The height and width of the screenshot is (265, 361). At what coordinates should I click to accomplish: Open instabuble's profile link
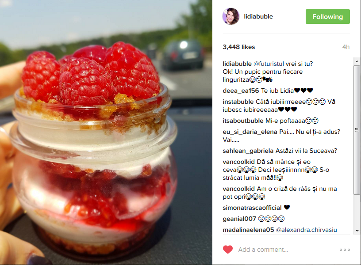[238, 102]
